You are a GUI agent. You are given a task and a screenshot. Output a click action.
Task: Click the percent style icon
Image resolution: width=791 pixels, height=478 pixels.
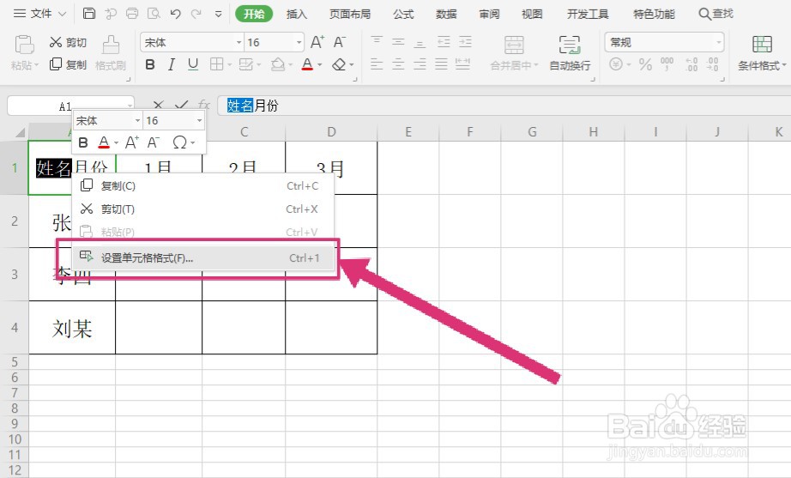645,64
